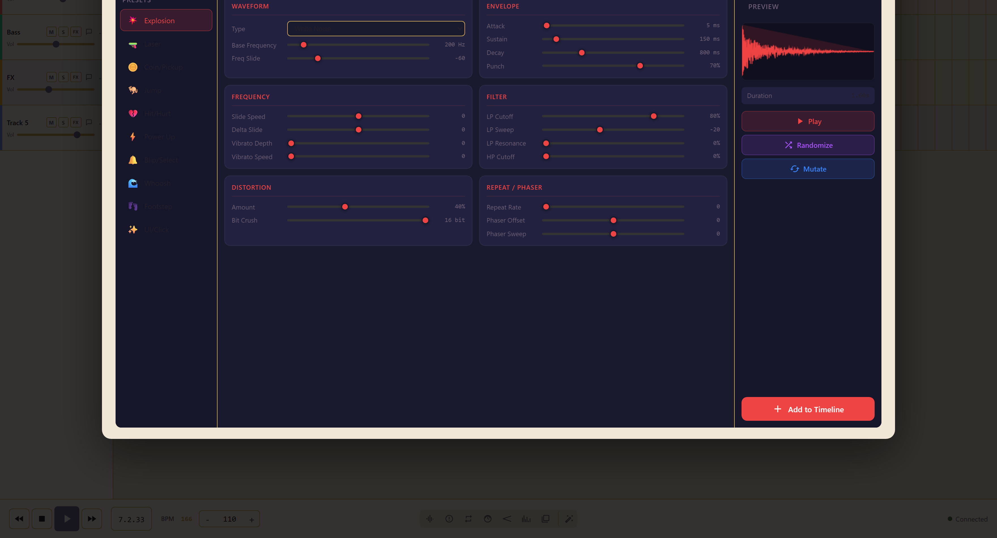Screen dimensions: 997x538
Task: Click the LP Sweep slider handle
Action: click(x=600, y=130)
